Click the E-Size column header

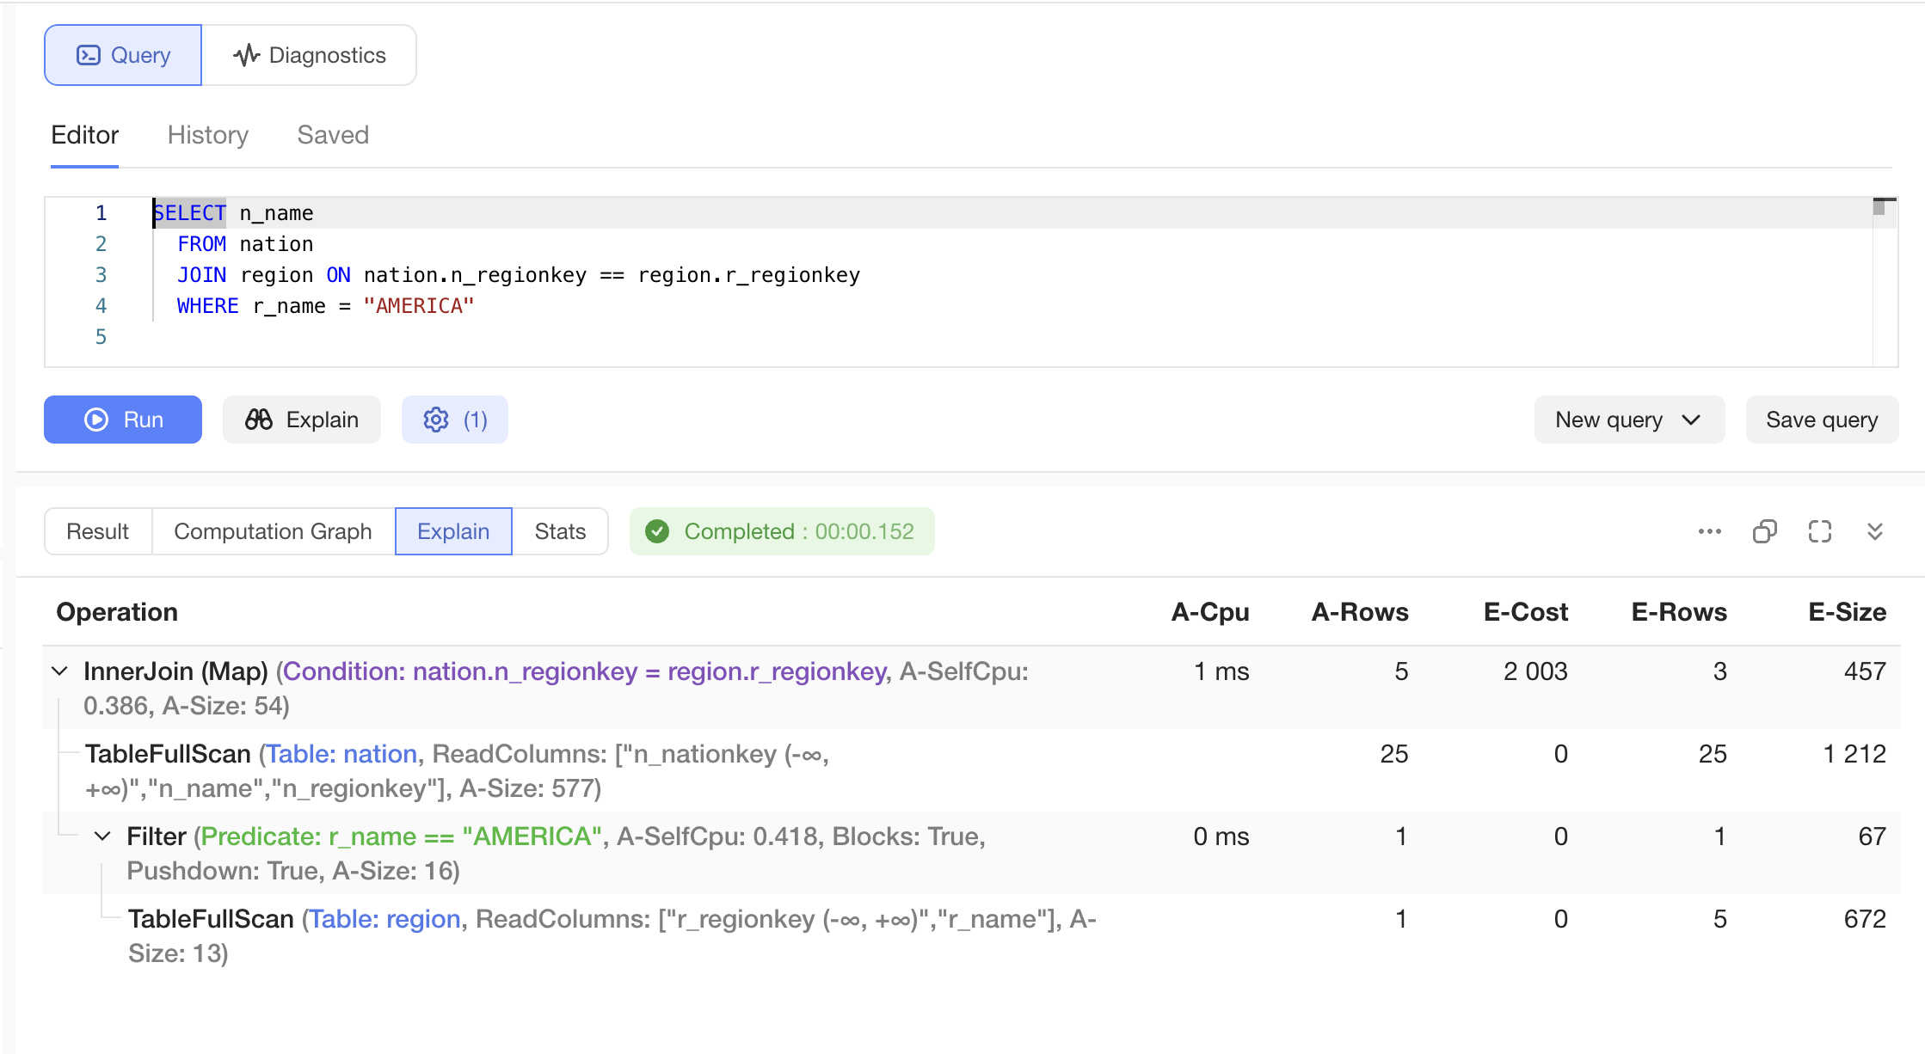tap(1848, 612)
